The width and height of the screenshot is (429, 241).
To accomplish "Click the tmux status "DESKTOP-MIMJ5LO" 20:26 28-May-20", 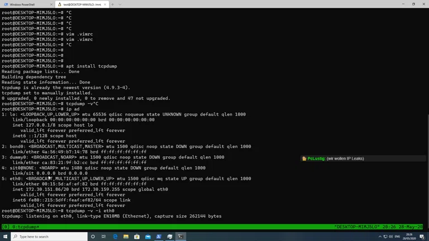I will [x=378, y=227].
